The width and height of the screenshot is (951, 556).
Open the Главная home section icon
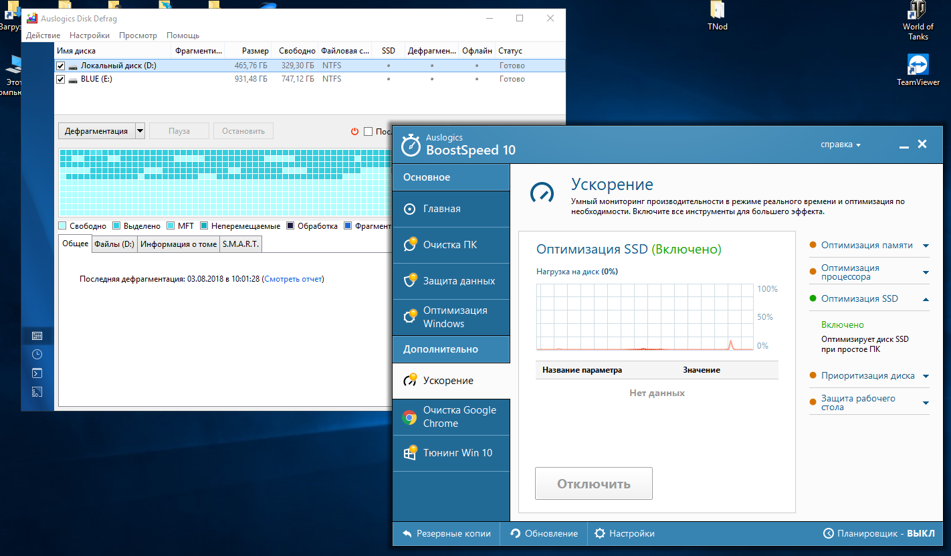(x=410, y=209)
